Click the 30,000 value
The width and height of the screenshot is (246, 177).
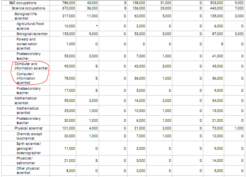point(70,121)
